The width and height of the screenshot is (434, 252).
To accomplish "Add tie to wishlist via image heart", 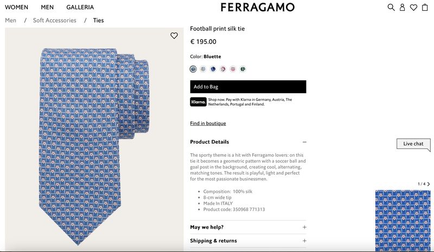I will pos(174,36).
